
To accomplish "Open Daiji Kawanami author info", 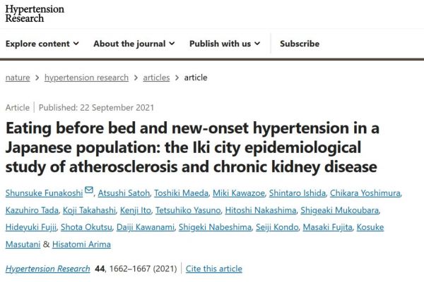I will coord(146,227).
